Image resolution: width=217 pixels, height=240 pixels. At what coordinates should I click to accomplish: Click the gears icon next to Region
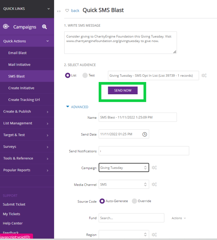[154, 235]
